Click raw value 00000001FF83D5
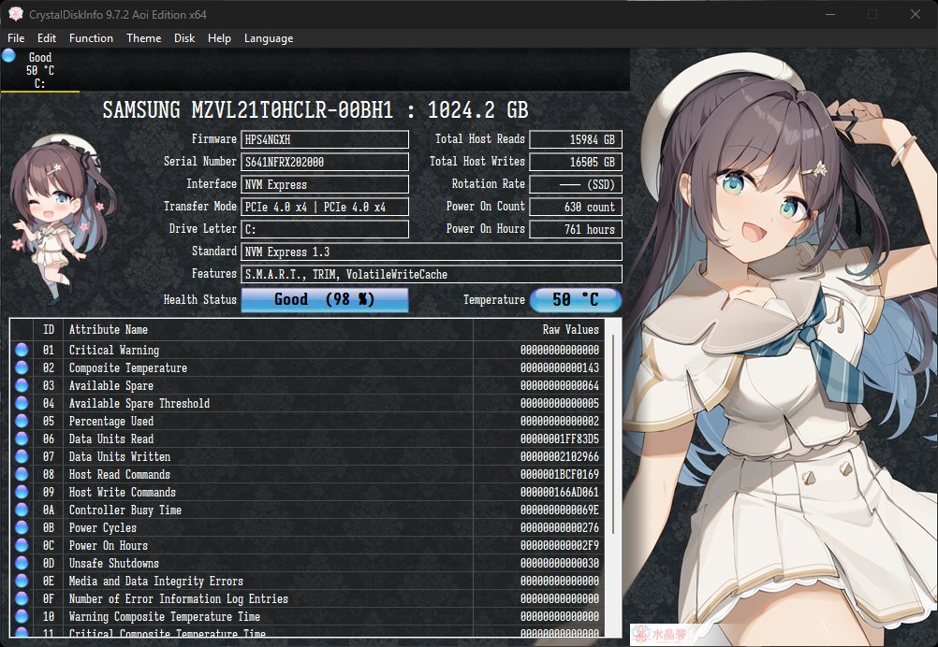Image resolution: width=938 pixels, height=647 pixels. pyautogui.click(x=559, y=439)
